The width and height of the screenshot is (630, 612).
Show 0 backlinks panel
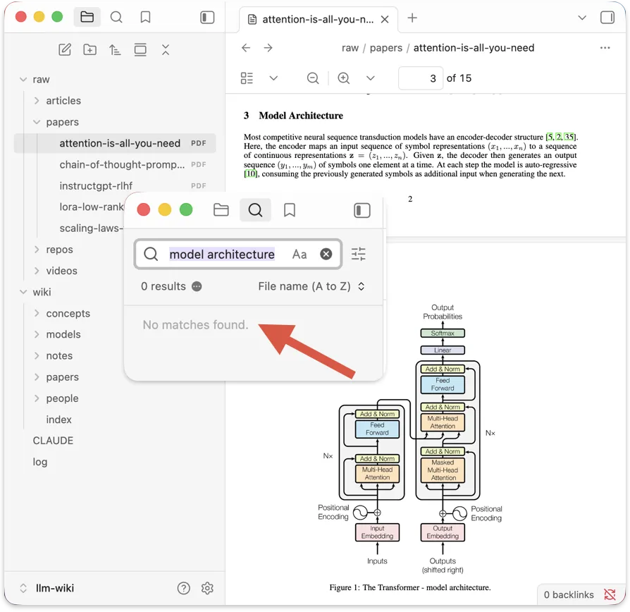coord(569,594)
